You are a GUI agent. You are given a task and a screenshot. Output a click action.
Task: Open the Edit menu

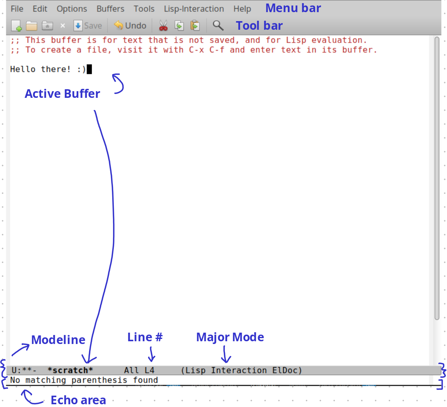(39, 8)
